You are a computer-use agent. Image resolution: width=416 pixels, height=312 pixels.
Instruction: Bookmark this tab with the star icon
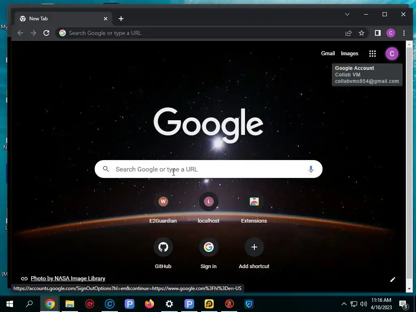pyautogui.click(x=361, y=33)
